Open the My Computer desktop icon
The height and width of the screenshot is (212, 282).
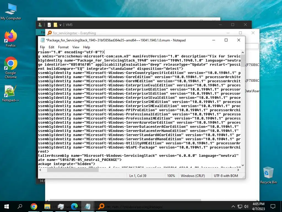click(11, 12)
